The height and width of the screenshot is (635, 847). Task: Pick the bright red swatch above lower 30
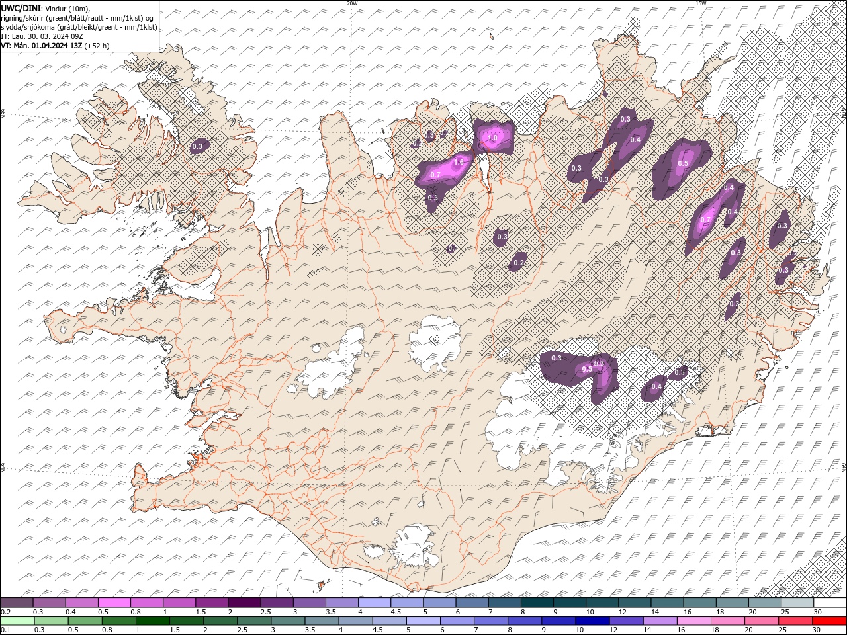click(830, 620)
